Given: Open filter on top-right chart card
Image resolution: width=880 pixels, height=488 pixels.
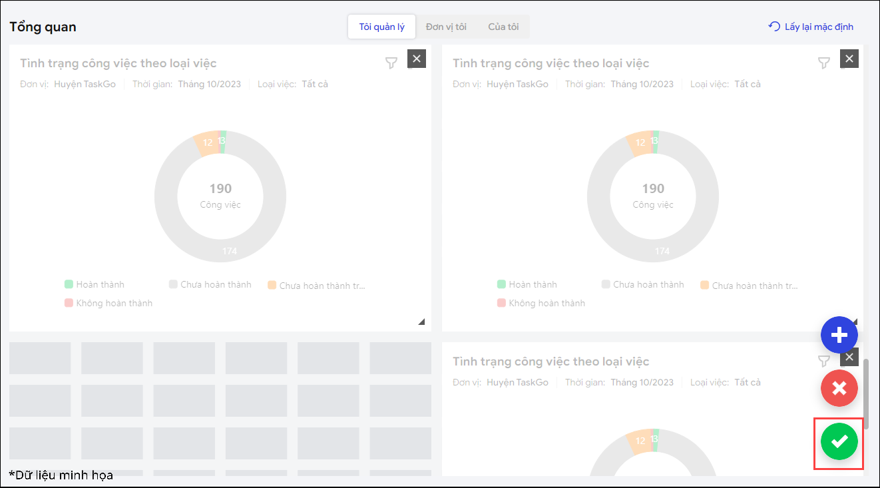Looking at the screenshot, I should click(x=824, y=63).
